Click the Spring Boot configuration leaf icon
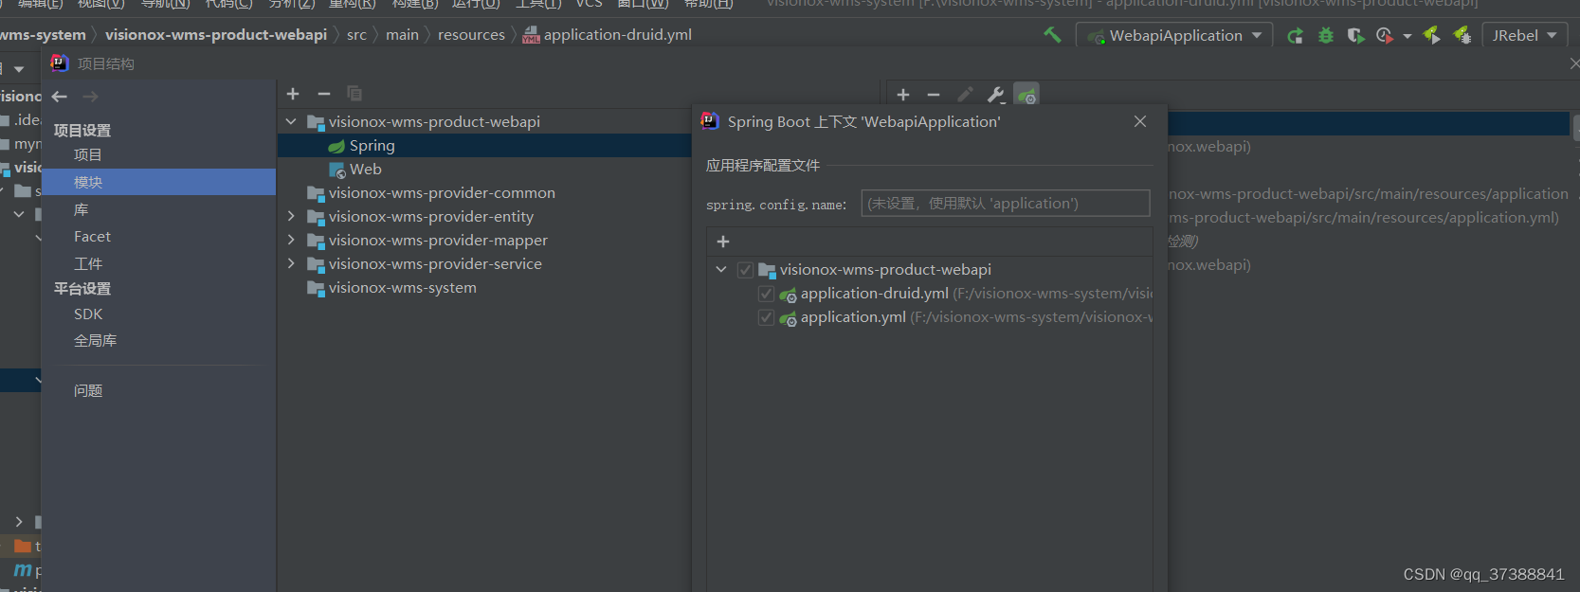Viewport: 1580px width, 592px height. [x=1026, y=95]
